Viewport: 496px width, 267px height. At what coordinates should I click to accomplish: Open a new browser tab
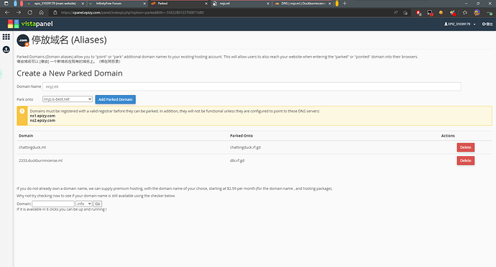[x=345, y=4]
